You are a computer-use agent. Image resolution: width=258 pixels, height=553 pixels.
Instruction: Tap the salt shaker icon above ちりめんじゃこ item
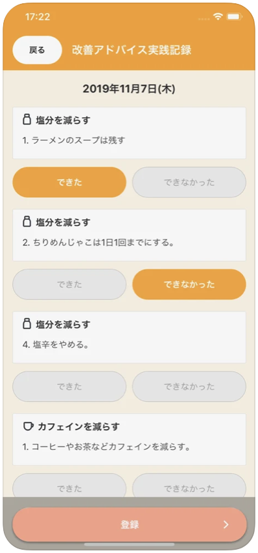point(27,222)
